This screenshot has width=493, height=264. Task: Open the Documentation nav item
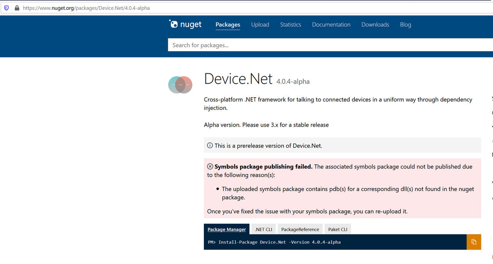(x=331, y=25)
